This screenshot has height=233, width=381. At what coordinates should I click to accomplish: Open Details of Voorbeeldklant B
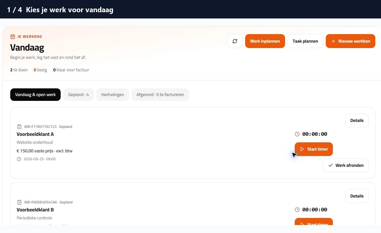(357, 196)
